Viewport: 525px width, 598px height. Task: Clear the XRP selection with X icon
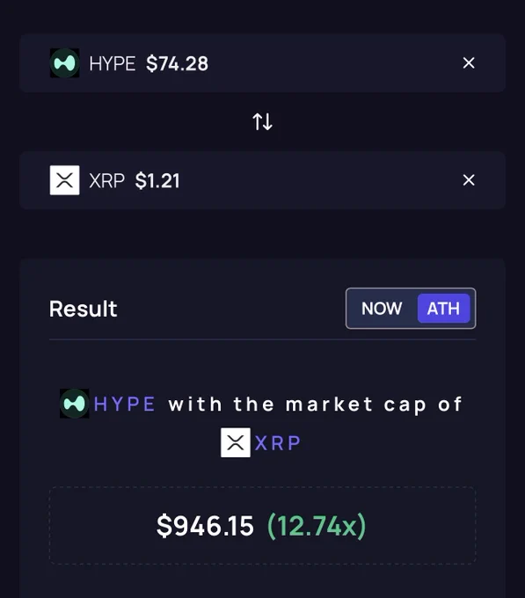point(469,180)
